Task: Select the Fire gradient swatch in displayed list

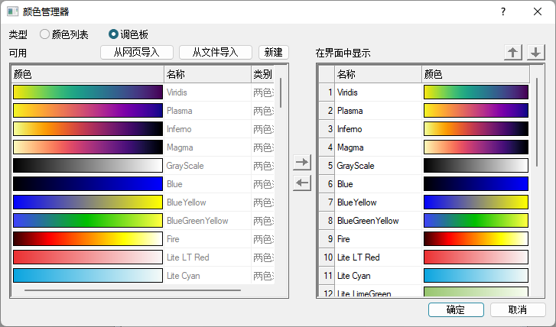Action: 475,239
